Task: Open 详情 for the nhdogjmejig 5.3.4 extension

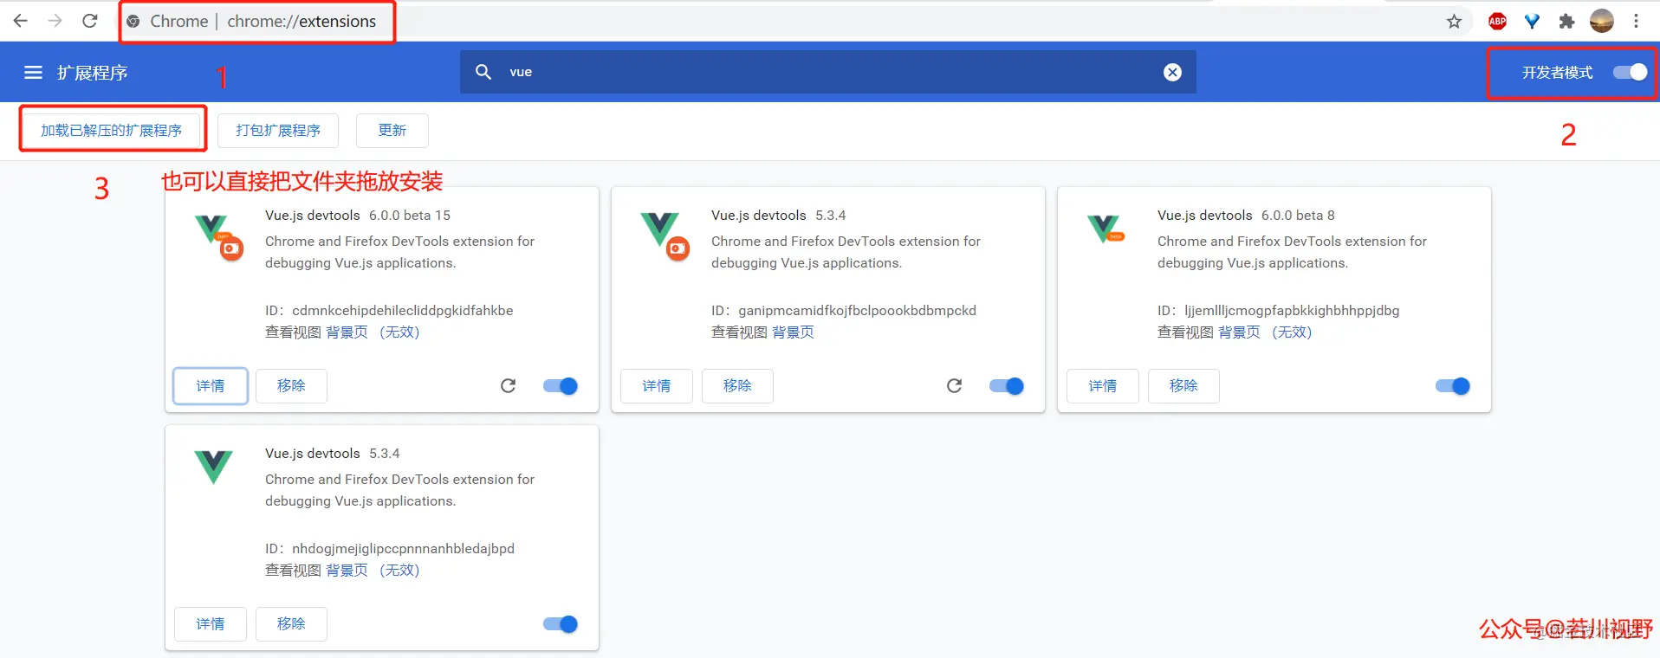Action: (x=211, y=624)
